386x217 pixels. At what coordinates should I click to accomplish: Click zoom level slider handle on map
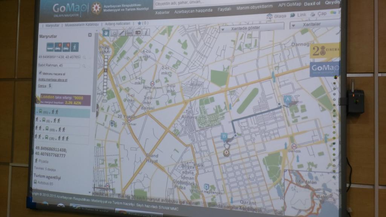point(106,70)
